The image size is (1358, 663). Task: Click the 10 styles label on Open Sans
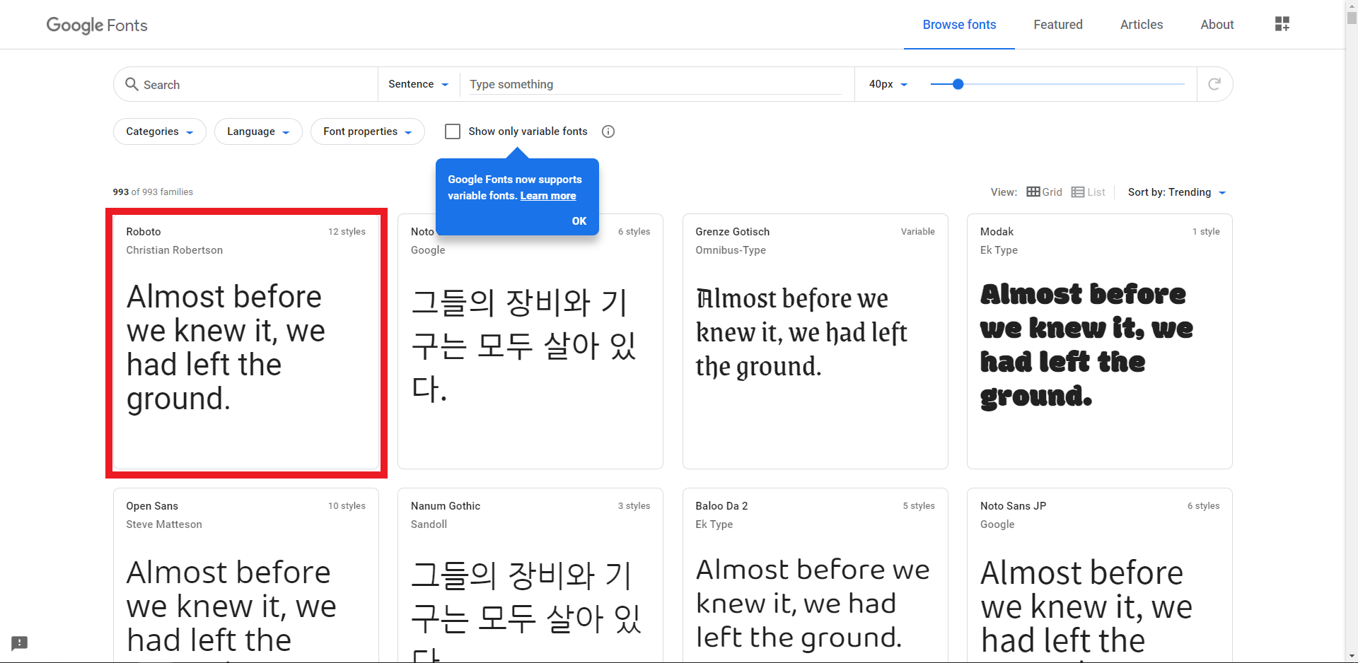pos(347,506)
